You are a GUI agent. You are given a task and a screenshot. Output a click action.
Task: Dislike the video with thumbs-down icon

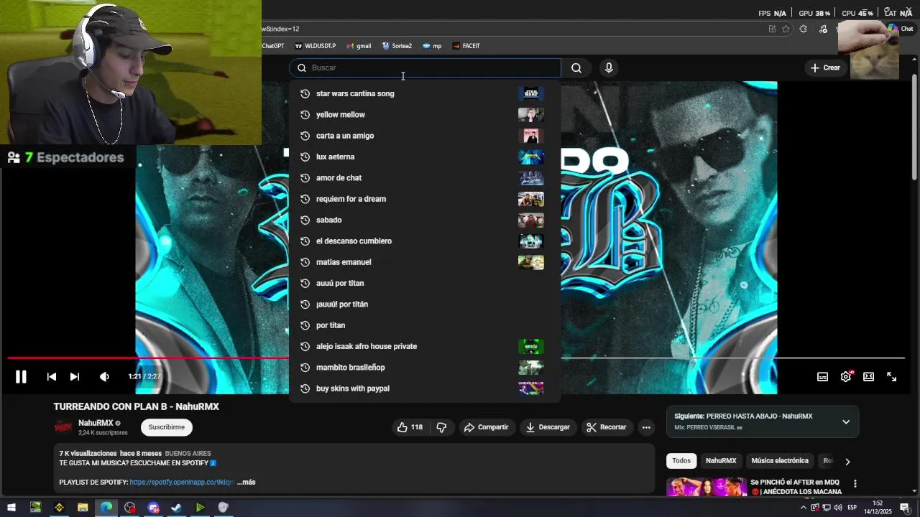441,427
